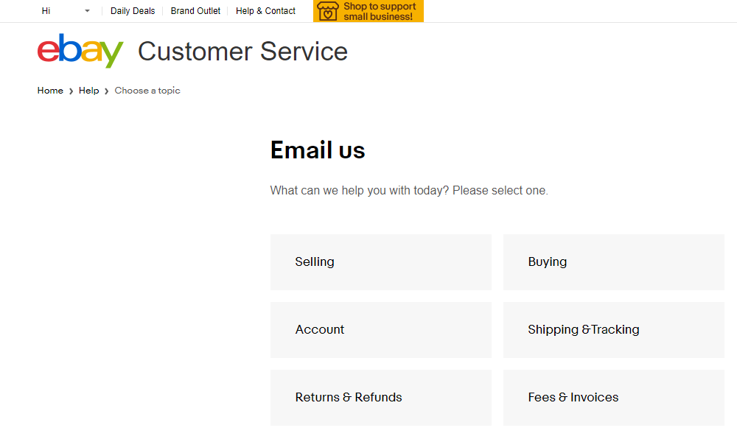Click Shop to support small business banner
The image size is (737, 439).
click(x=368, y=11)
